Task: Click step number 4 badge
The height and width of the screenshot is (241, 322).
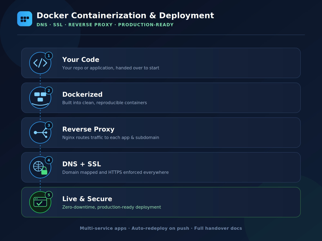Action: tap(49, 160)
